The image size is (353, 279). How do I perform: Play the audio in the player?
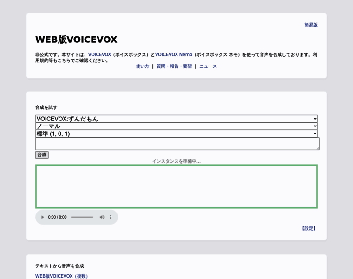tap(42, 217)
